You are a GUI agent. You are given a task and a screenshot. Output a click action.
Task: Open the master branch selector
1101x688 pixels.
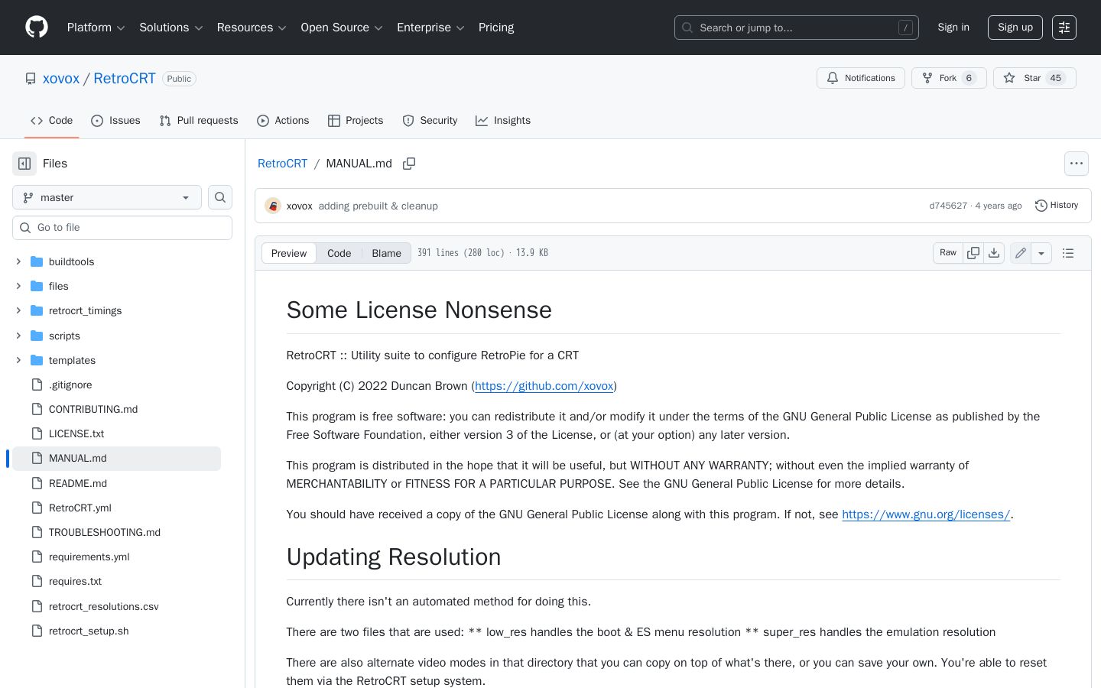click(107, 197)
